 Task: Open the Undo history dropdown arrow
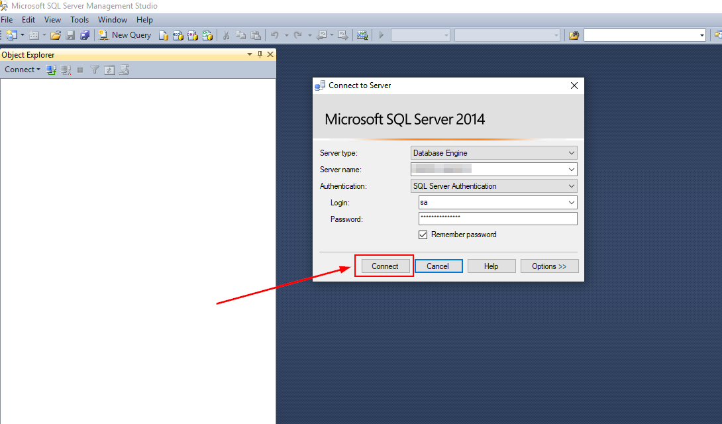[286, 35]
